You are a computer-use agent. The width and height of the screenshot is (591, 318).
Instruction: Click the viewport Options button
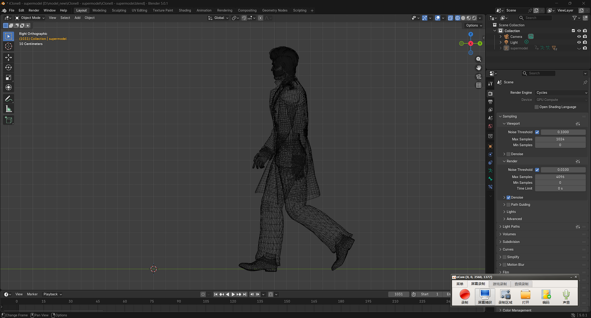(473, 25)
